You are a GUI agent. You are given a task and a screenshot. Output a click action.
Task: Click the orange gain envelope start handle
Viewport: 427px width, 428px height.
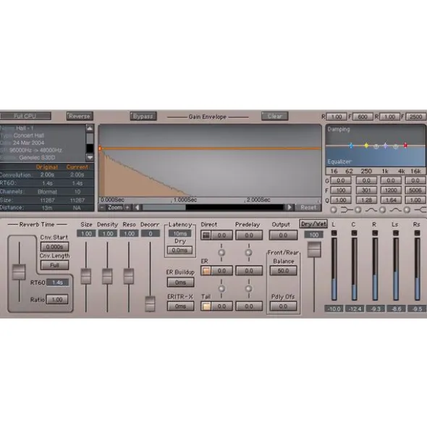pos(100,148)
